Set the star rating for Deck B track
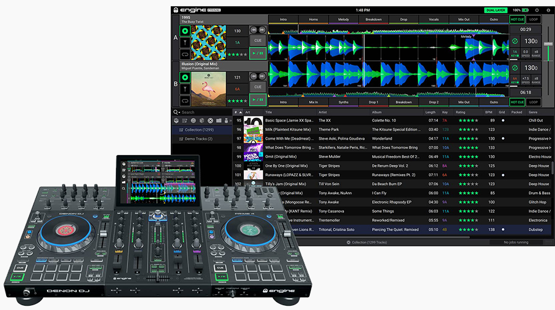 pos(237,101)
